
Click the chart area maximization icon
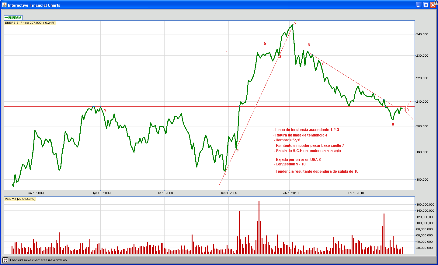pos(5,260)
